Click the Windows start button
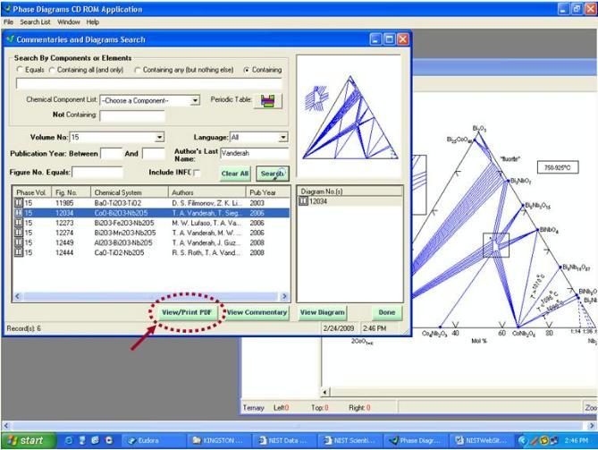 (x=28, y=440)
